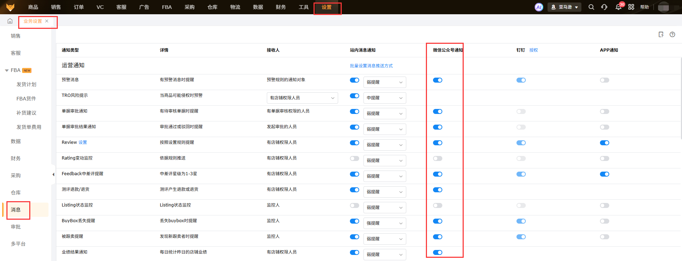Click the question mark help icon
Image resolution: width=682 pixels, height=261 pixels.
coord(672,35)
